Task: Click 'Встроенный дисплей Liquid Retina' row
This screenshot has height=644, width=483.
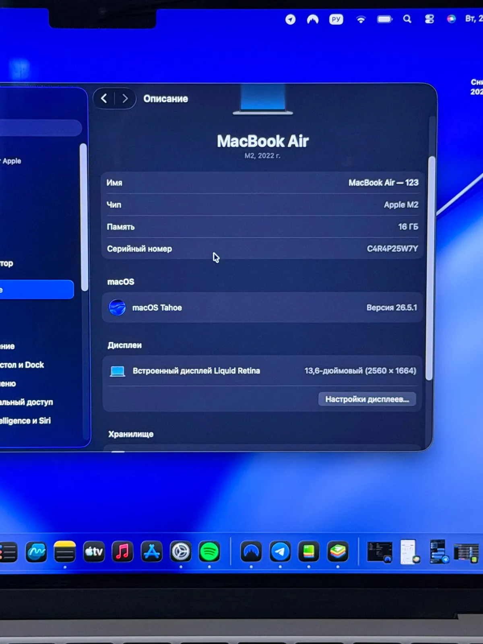Action: tap(262, 371)
